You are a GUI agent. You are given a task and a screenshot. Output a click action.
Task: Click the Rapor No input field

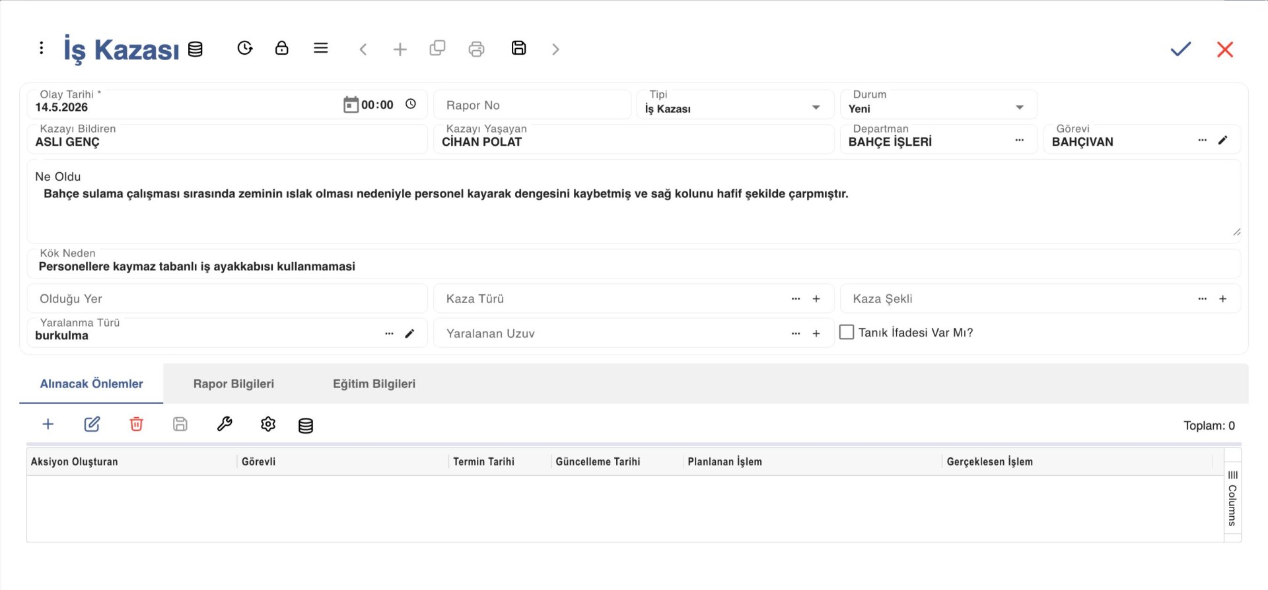pyautogui.click(x=532, y=105)
